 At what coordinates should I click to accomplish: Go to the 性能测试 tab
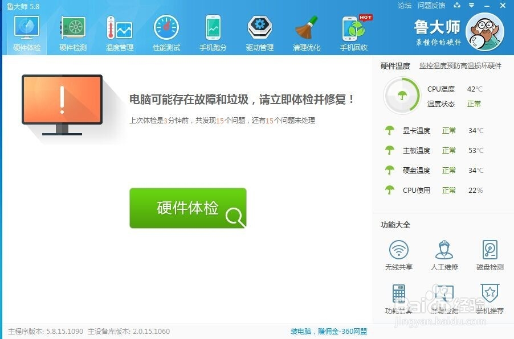click(166, 33)
